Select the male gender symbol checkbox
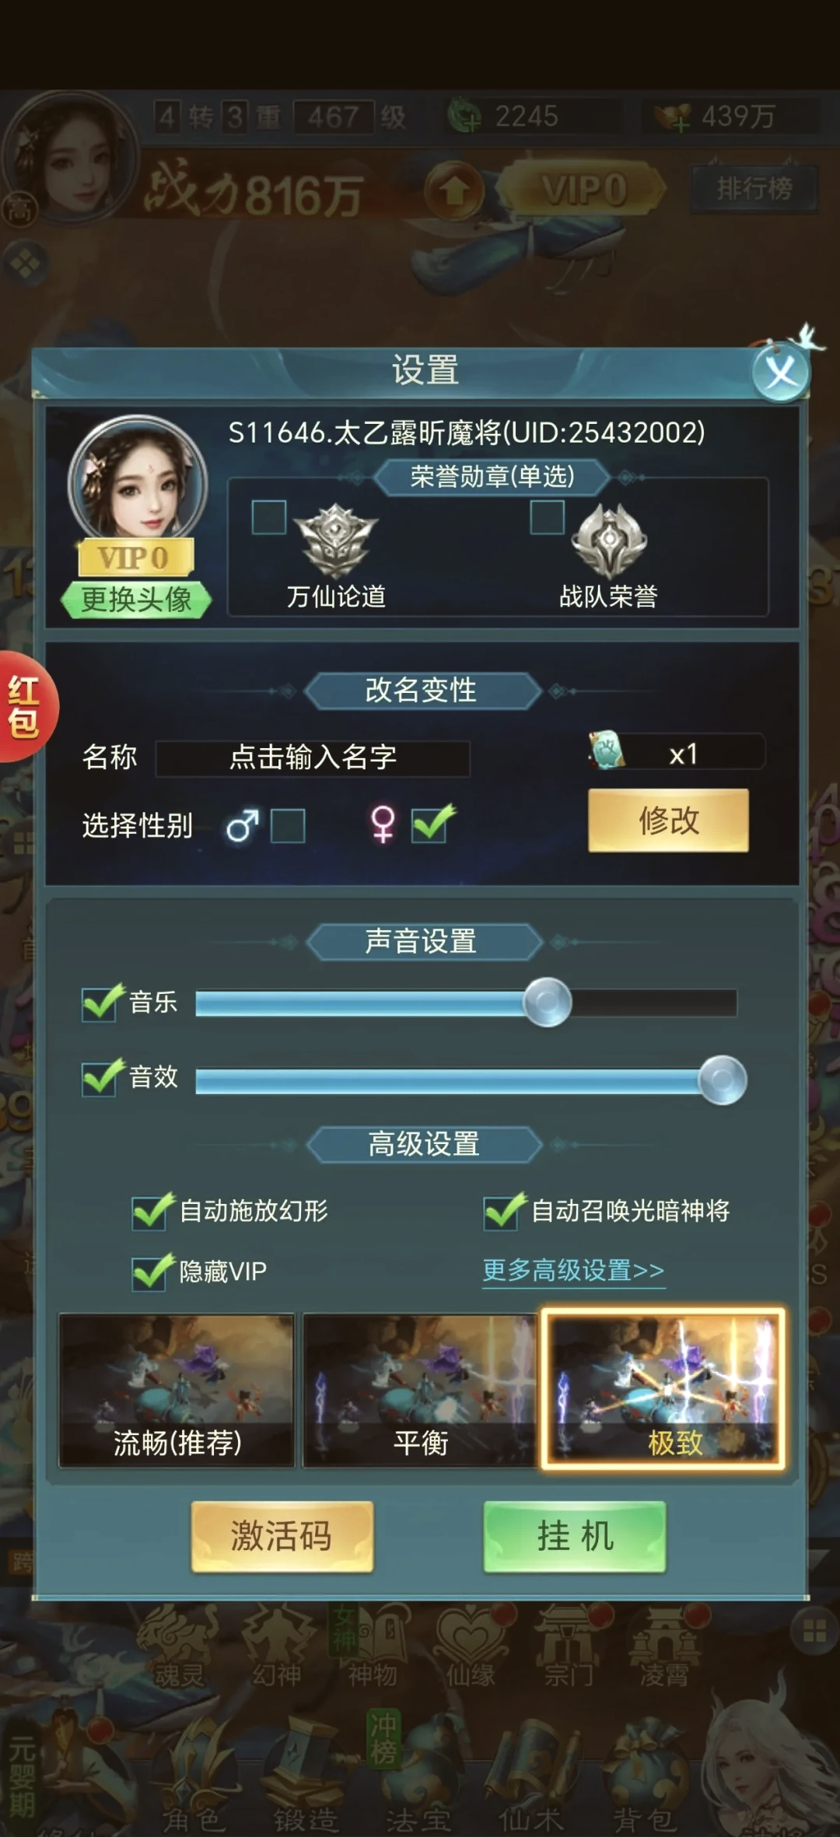This screenshot has height=1837, width=840. pos(288,825)
